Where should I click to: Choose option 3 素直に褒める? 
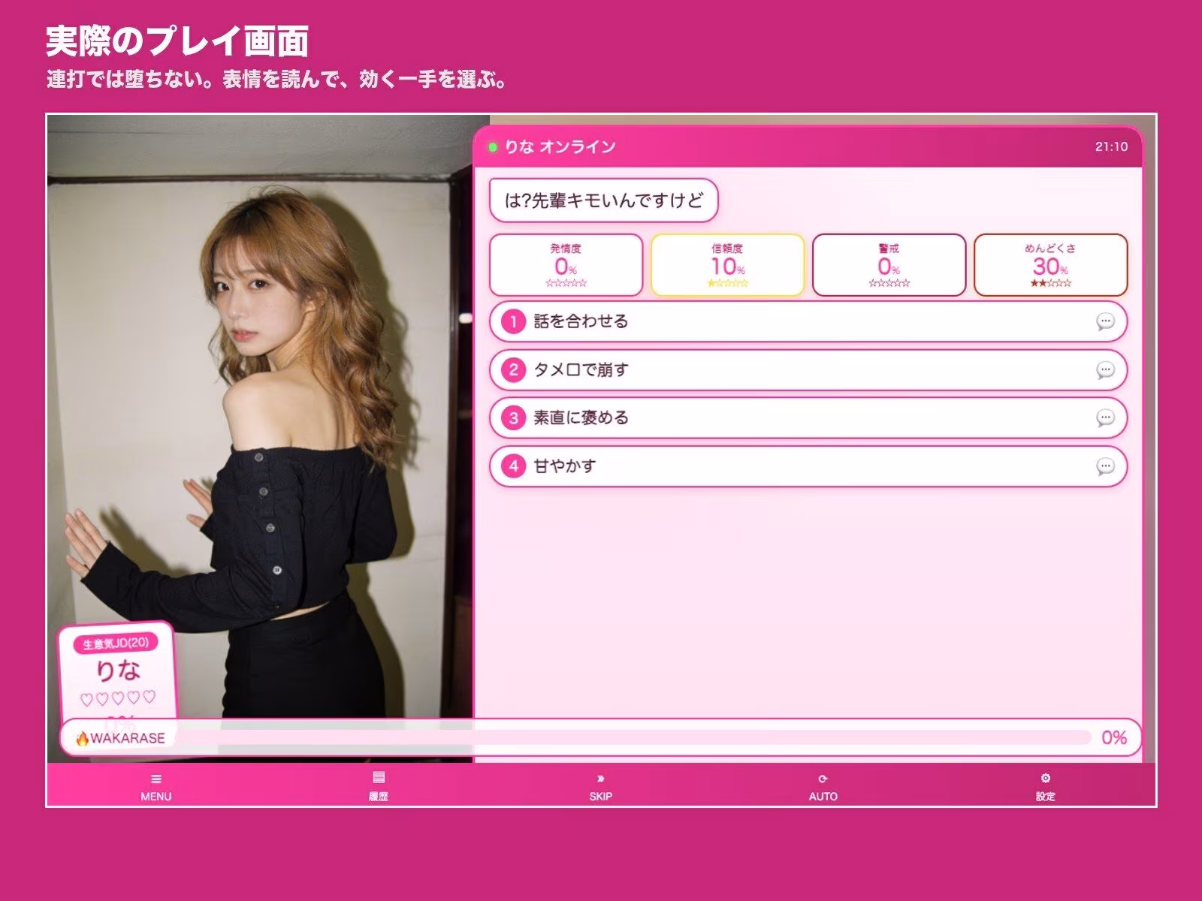tap(808, 418)
